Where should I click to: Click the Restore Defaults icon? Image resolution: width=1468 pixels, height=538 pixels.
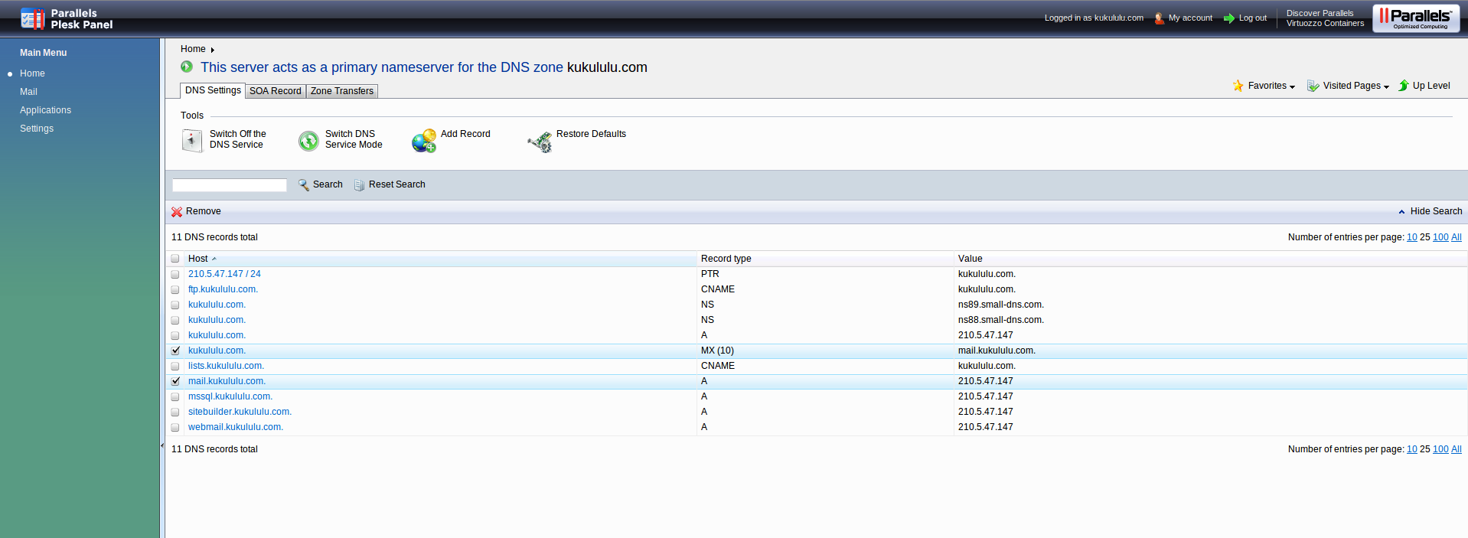(x=540, y=142)
